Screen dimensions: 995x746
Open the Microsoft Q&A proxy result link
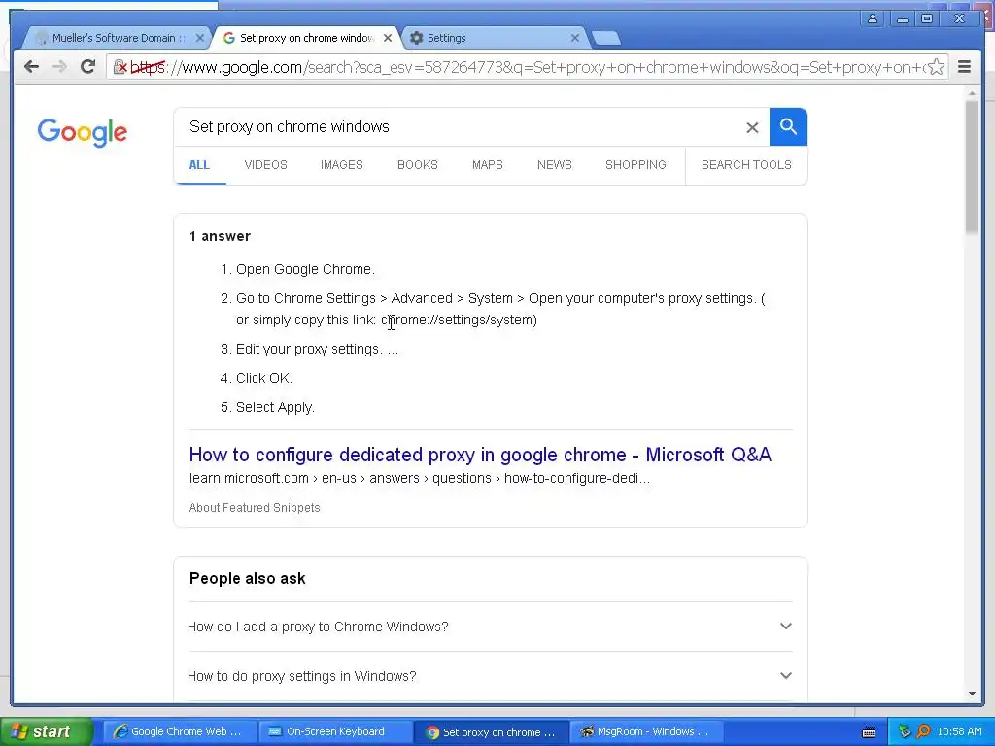pyautogui.click(x=480, y=455)
